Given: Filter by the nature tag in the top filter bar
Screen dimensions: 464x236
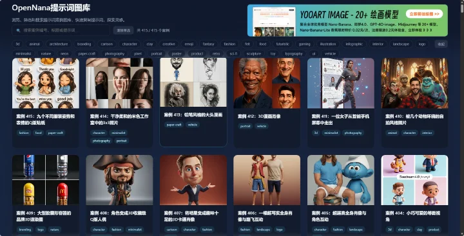Looking at the screenshot, I should tap(46, 54).
